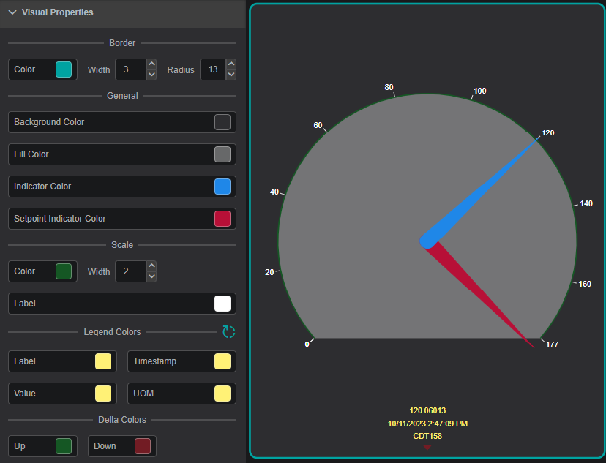Open the Scale Label white swatch
The height and width of the screenshot is (463, 606).
click(x=222, y=304)
